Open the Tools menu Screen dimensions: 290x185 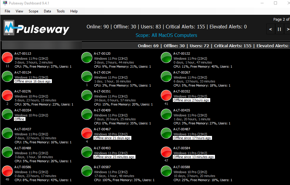tap(61, 11)
